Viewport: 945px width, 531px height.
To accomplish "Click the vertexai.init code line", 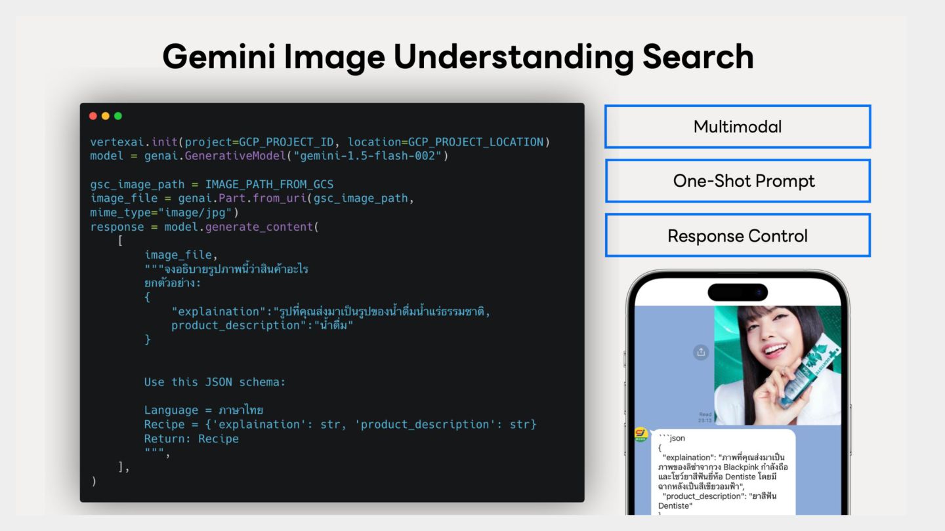I will pos(320,142).
